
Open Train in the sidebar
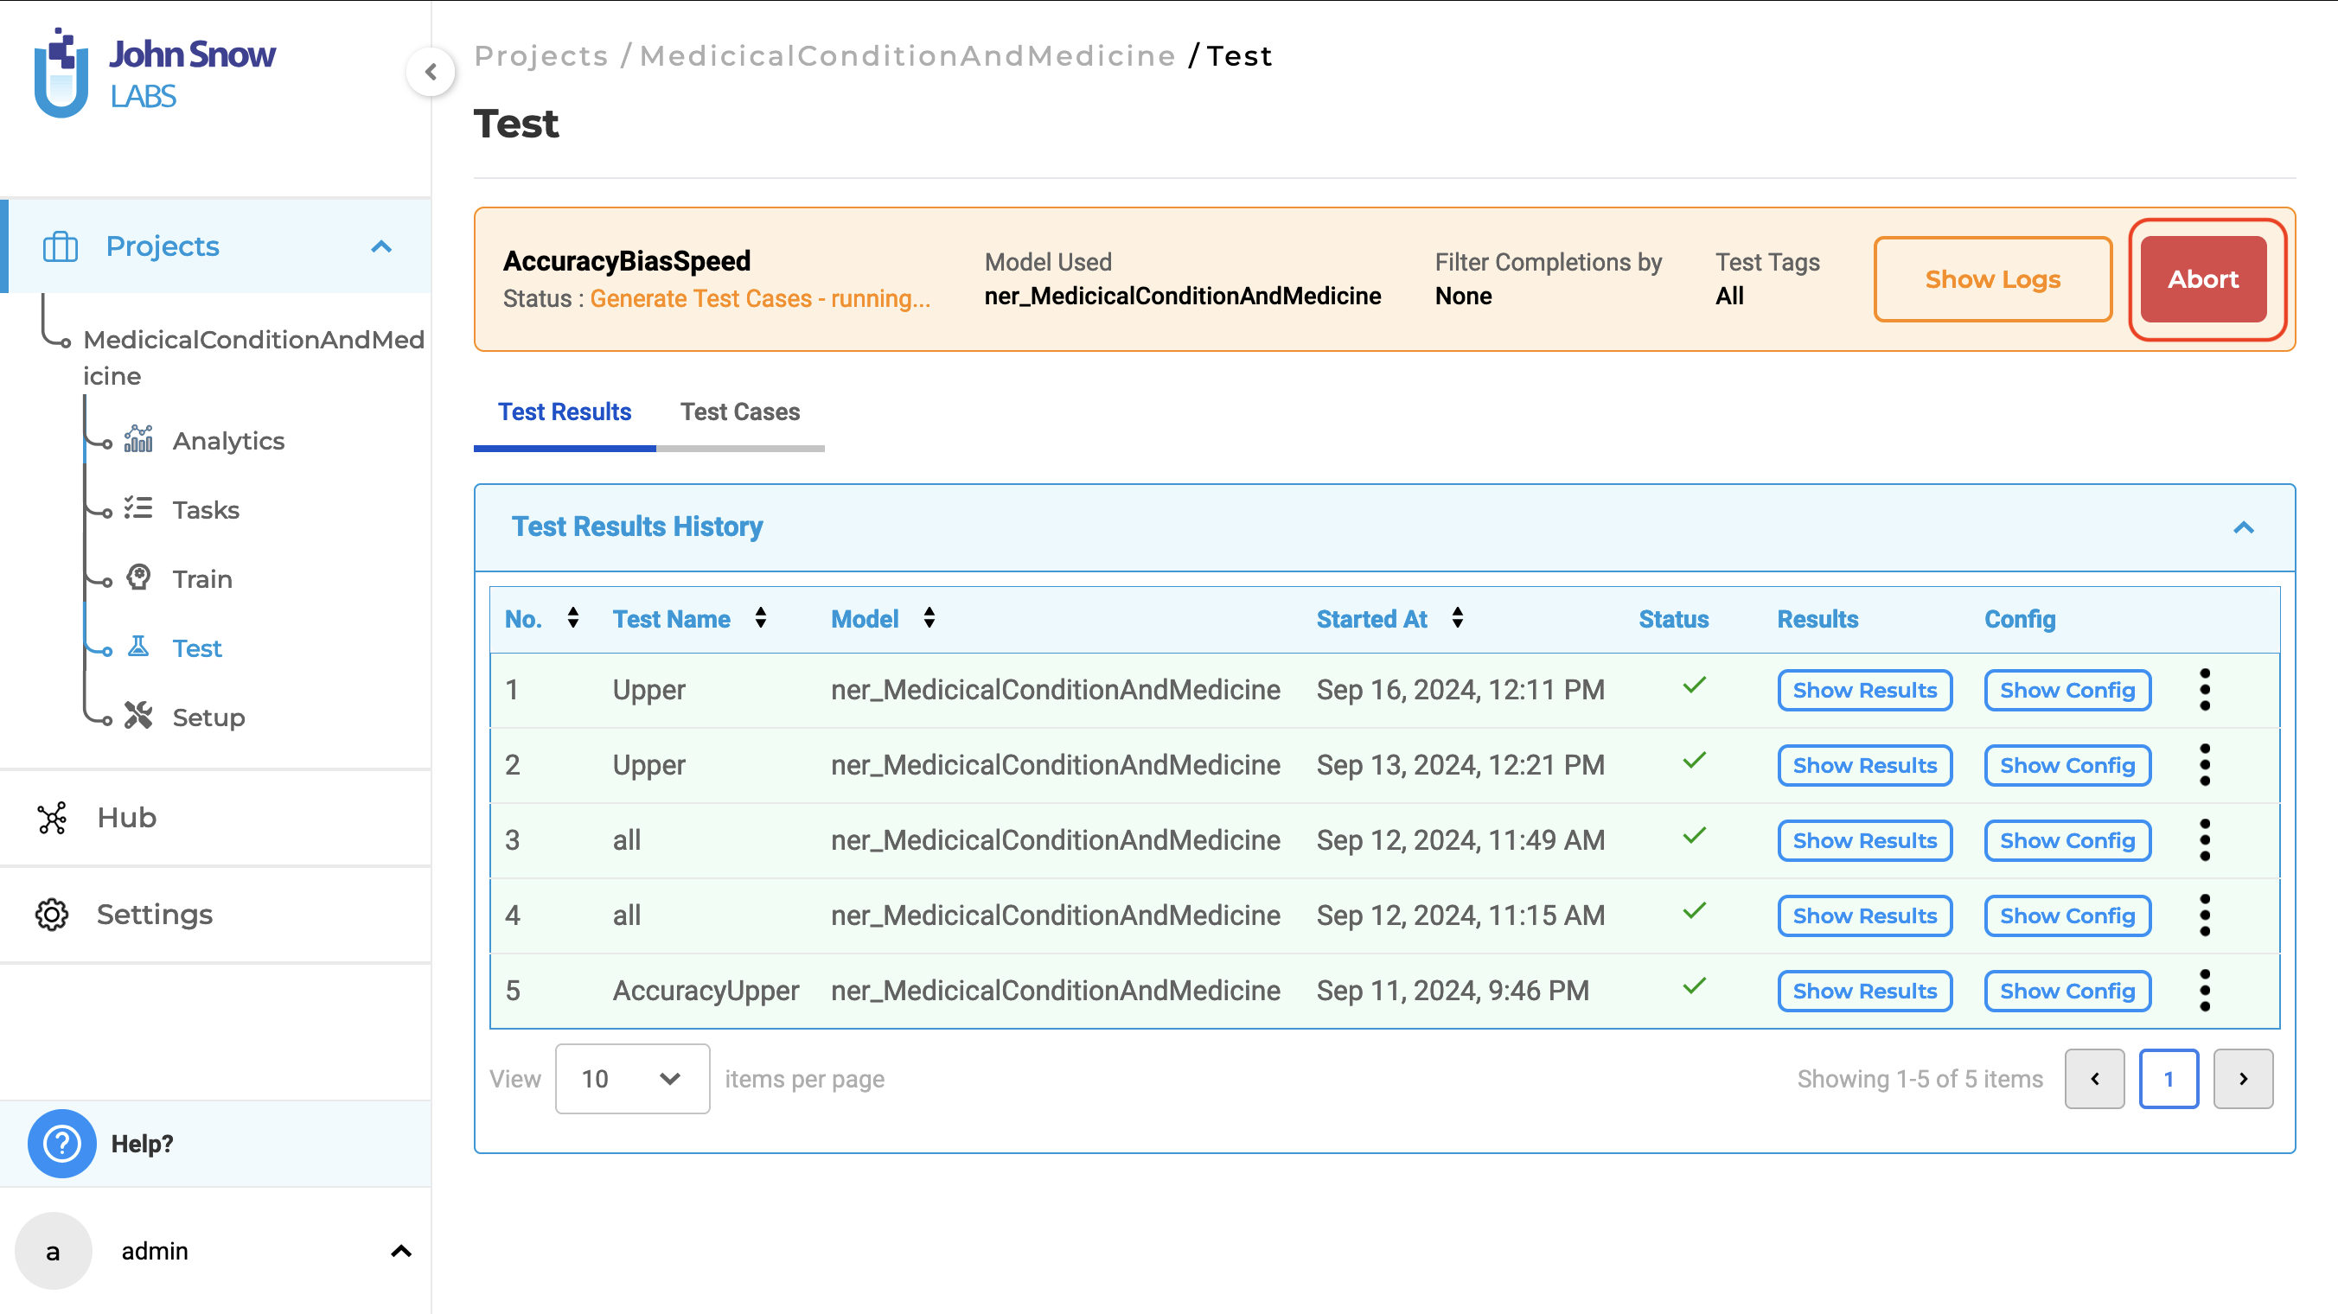pyautogui.click(x=202, y=578)
